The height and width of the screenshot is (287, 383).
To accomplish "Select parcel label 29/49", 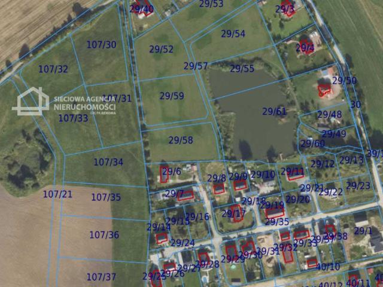I will 334,134.
